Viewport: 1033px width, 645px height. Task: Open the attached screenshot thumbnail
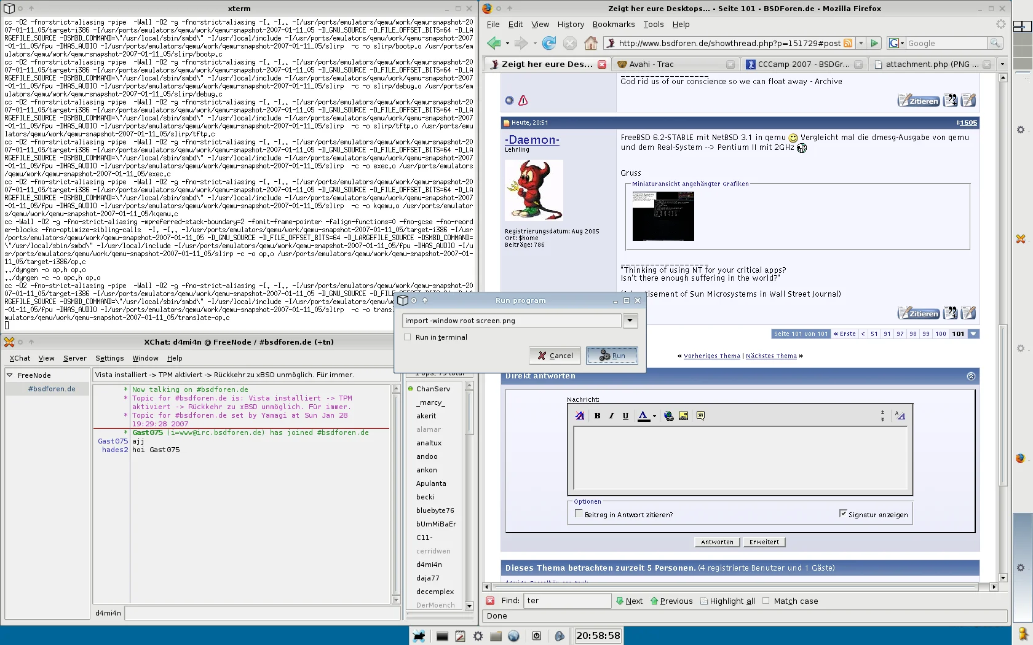(x=663, y=216)
